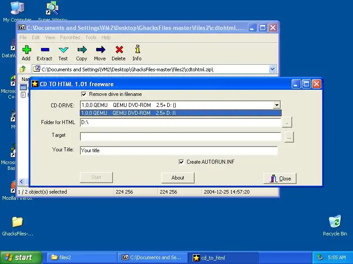Go up one folder in 7-Zip
The image size is (353, 264).
(x=23, y=69)
